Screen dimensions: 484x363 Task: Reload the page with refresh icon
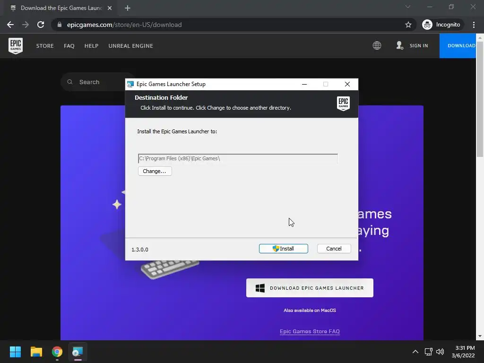tap(41, 25)
